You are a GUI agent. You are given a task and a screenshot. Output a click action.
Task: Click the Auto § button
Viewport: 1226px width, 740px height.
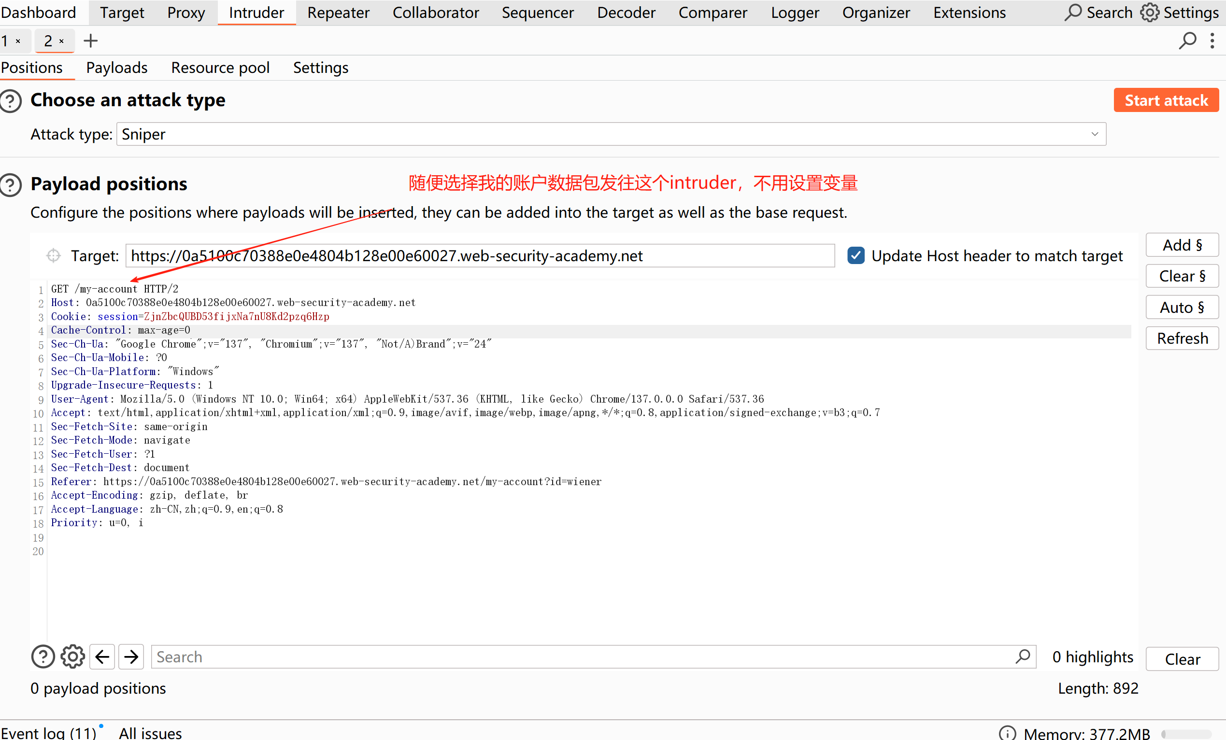coord(1182,307)
